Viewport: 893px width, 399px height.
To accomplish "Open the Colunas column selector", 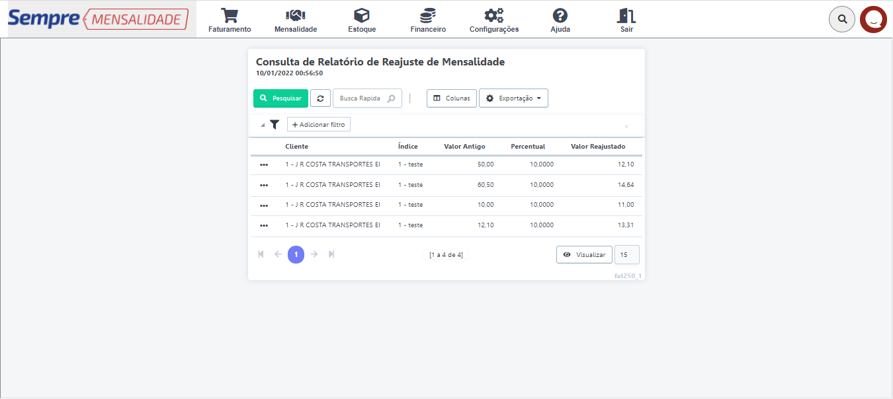I will (451, 98).
